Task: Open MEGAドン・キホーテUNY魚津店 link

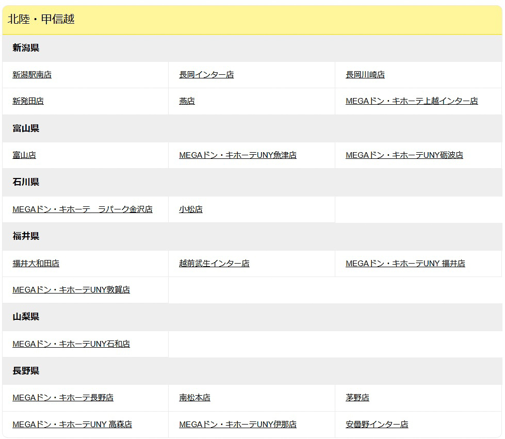Action: [x=238, y=155]
